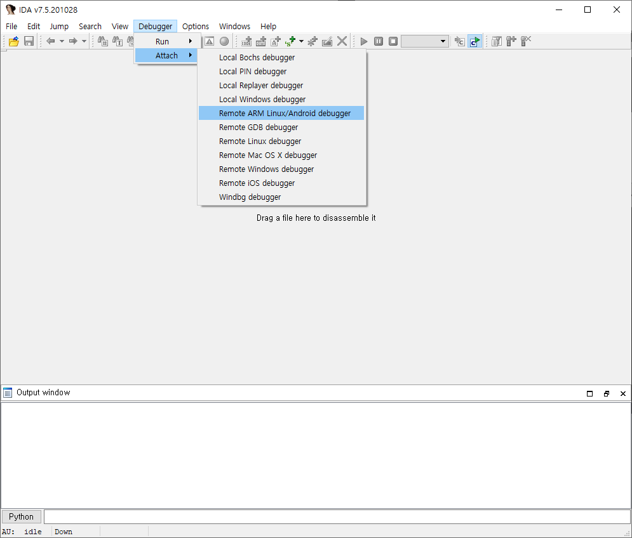Choose Remote iOS debugger
Screen dimensions: 632x538
pyautogui.click(x=281, y=183)
